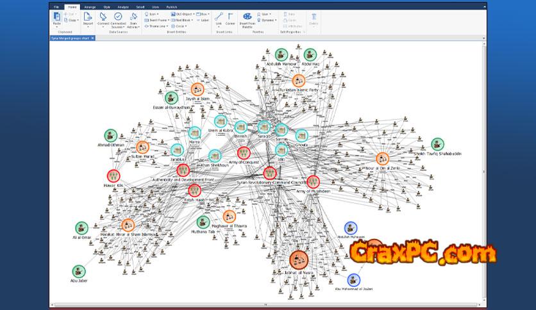Switch to the Analyze ribbon tab
536x310 pixels.
123,7
